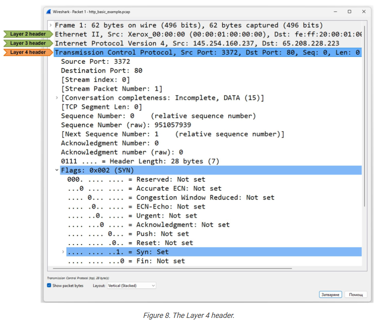The image size is (386, 330).
Task: Collapse the Flags: 0x002 (SYN) section
Action: tap(57, 170)
